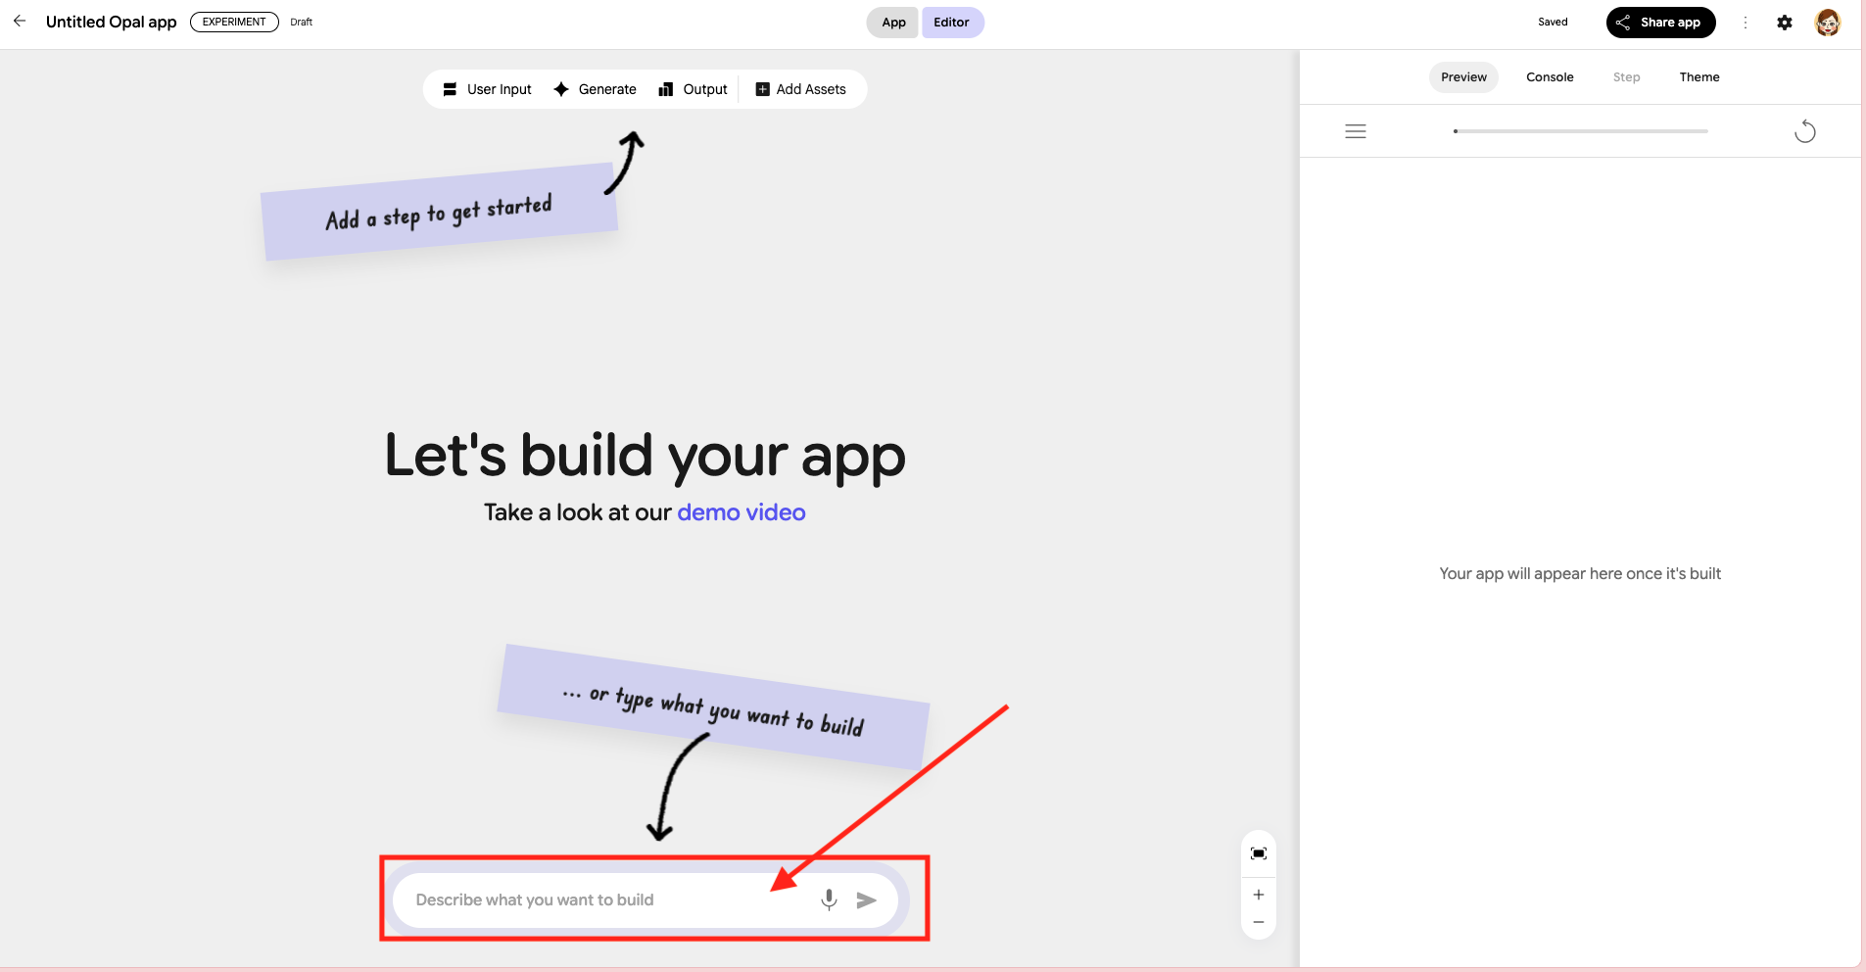The width and height of the screenshot is (1866, 972).
Task: Open the three-dot more options menu
Action: point(1745,23)
